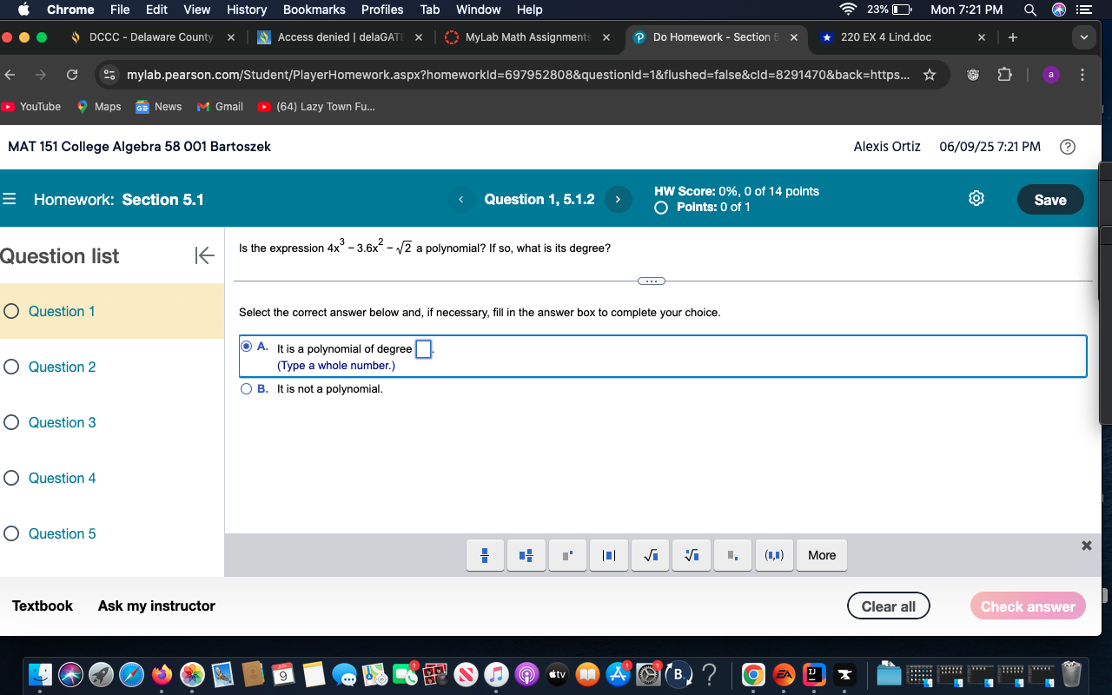The height and width of the screenshot is (695, 1112).
Task: Select answer choice B, not a polynomial
Action: [x=246, y=388]
